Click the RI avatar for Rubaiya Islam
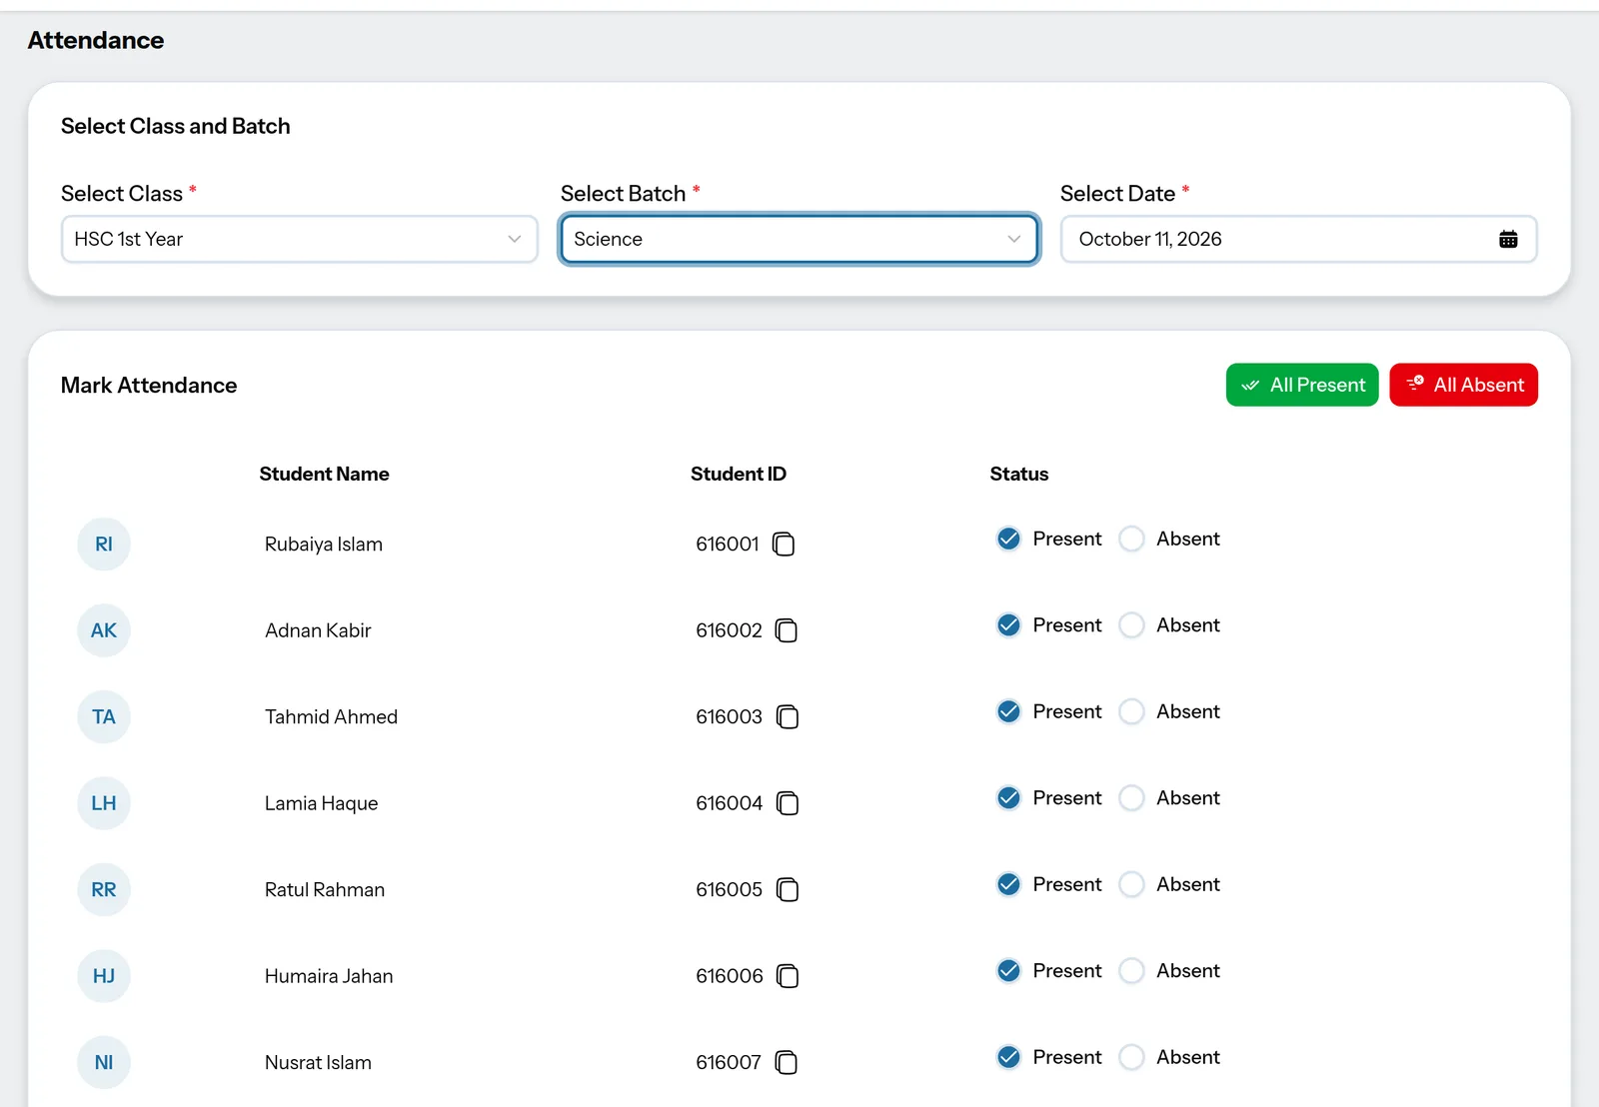Image resolution: width=1599 pixels, height=1107 pixels. pos(104,545)
